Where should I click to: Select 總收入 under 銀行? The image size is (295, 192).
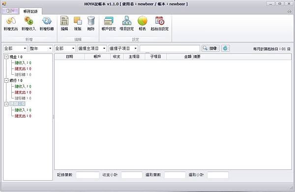23,86
